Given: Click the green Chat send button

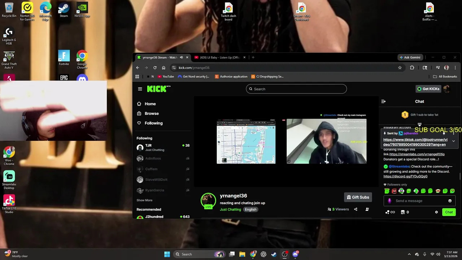Looking at the screenshot, I should point(449,212).
